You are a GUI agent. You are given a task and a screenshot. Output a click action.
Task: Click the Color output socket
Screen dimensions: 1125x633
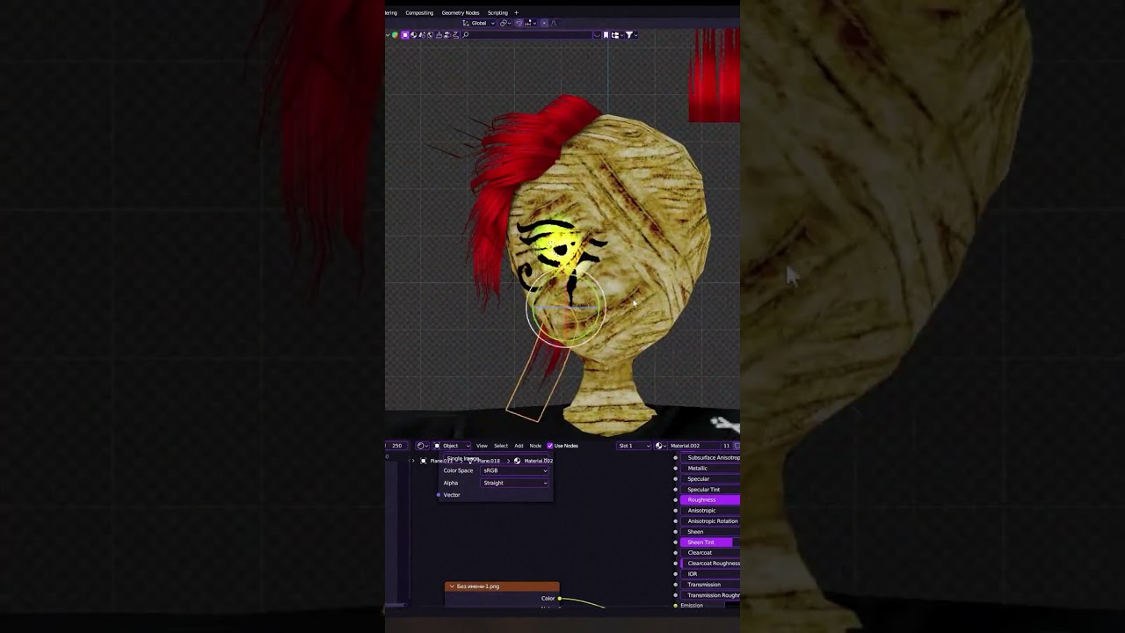point(560,599)
